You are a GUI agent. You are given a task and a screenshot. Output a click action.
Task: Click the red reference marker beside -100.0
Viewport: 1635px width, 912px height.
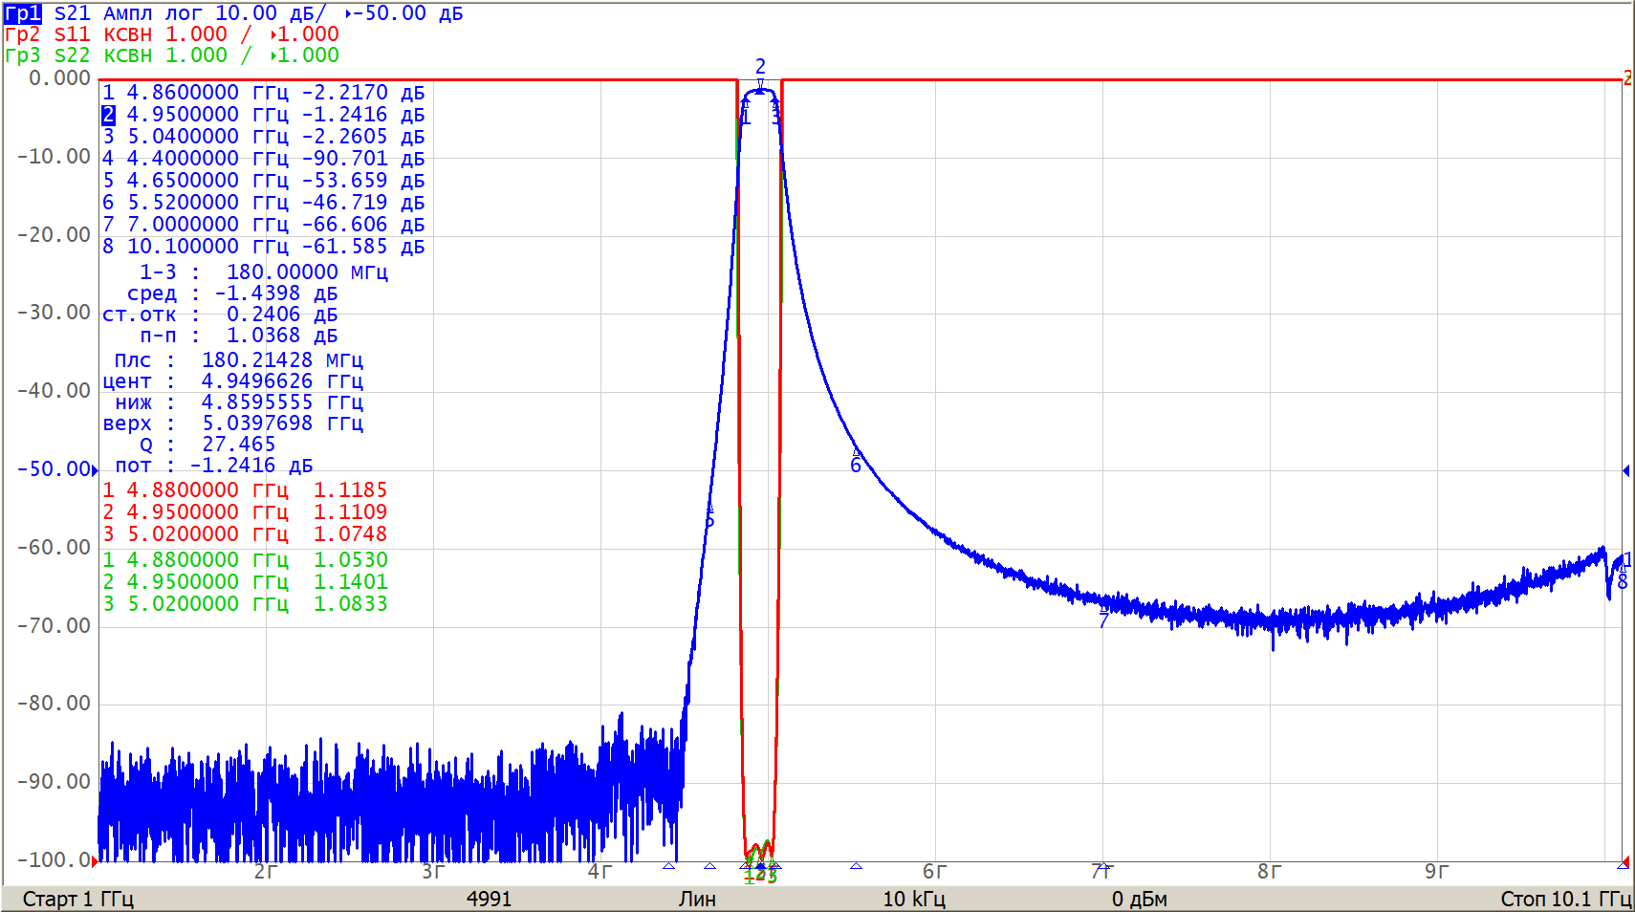[95, 860]
